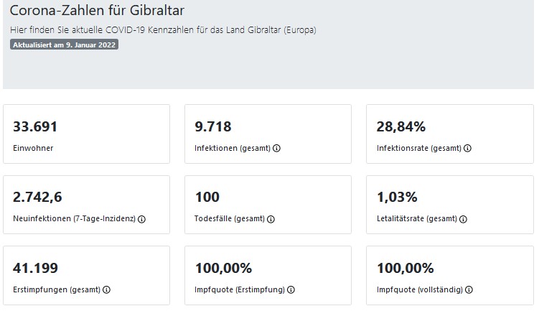Click the 2.742,6 incidence value
This screenshot has width=539, height=311.
coord(42,198)
